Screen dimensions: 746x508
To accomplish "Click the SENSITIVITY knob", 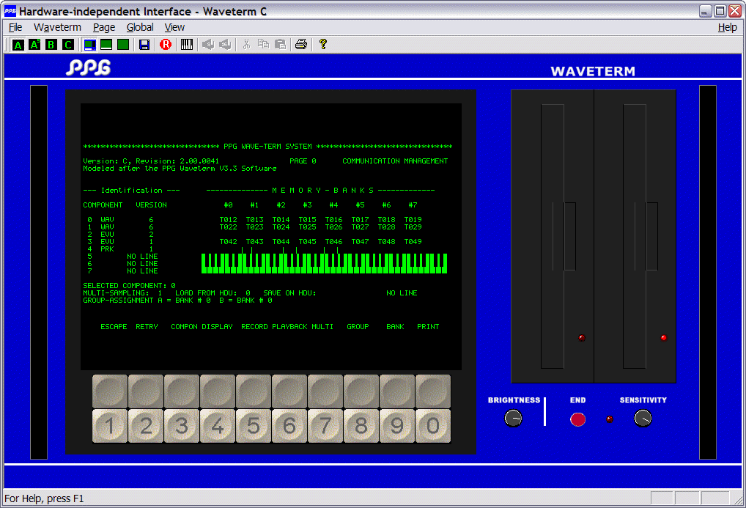I will click(x=643, y=419).
